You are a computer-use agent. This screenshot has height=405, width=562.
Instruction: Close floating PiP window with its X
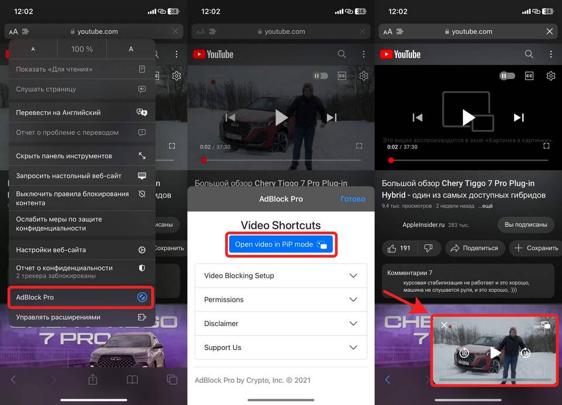[x=444, y=325]
